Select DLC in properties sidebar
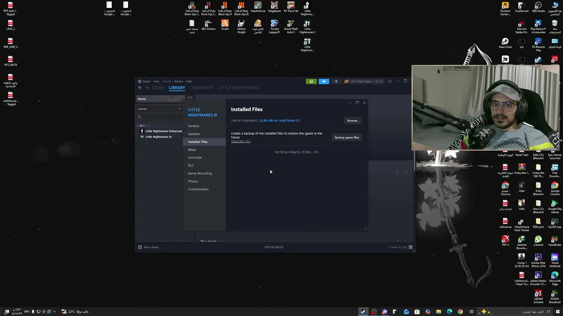Image resolution: width=563 pixels, height=316 pixels. [x=190, y=165]
